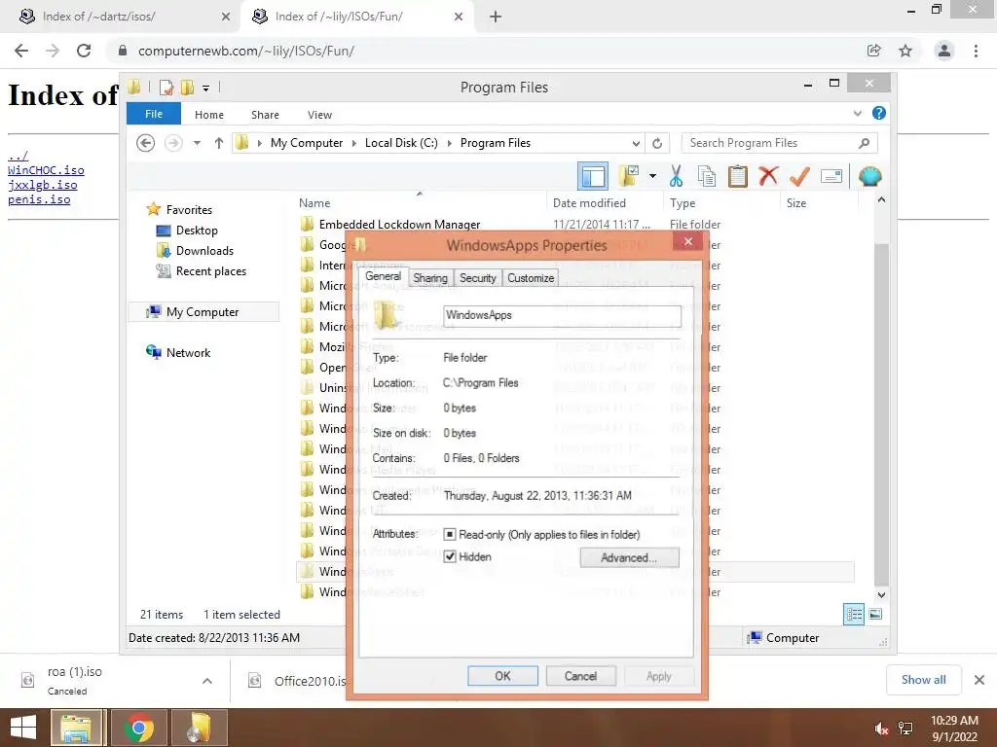The width and height of the screenshot is (997, 747).
Task: Click the Explorer Forward arrow button
Action: tap(173, 143)
